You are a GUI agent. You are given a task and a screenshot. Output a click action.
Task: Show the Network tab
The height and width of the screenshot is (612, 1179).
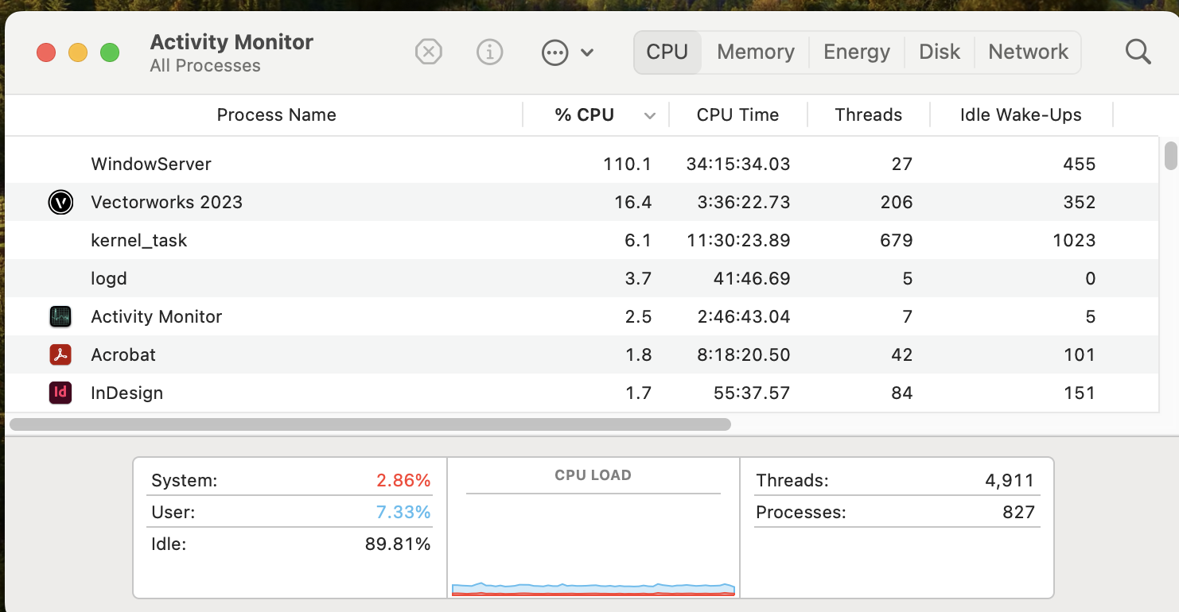[x=1028, y=52]
